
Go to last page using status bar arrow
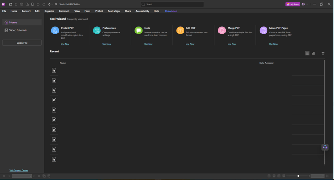tap(39, 176)
